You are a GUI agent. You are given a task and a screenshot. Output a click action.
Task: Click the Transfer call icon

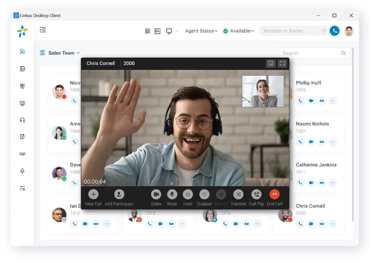click(238, 195)
